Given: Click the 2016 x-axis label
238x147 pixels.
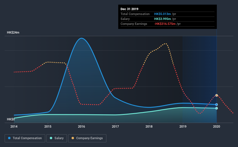Looking at the screenshot, I should point(81,126).
